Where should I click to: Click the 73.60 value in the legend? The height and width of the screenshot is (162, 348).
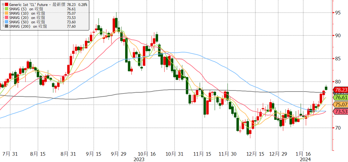pyautogui.click(x=71, y=22)
